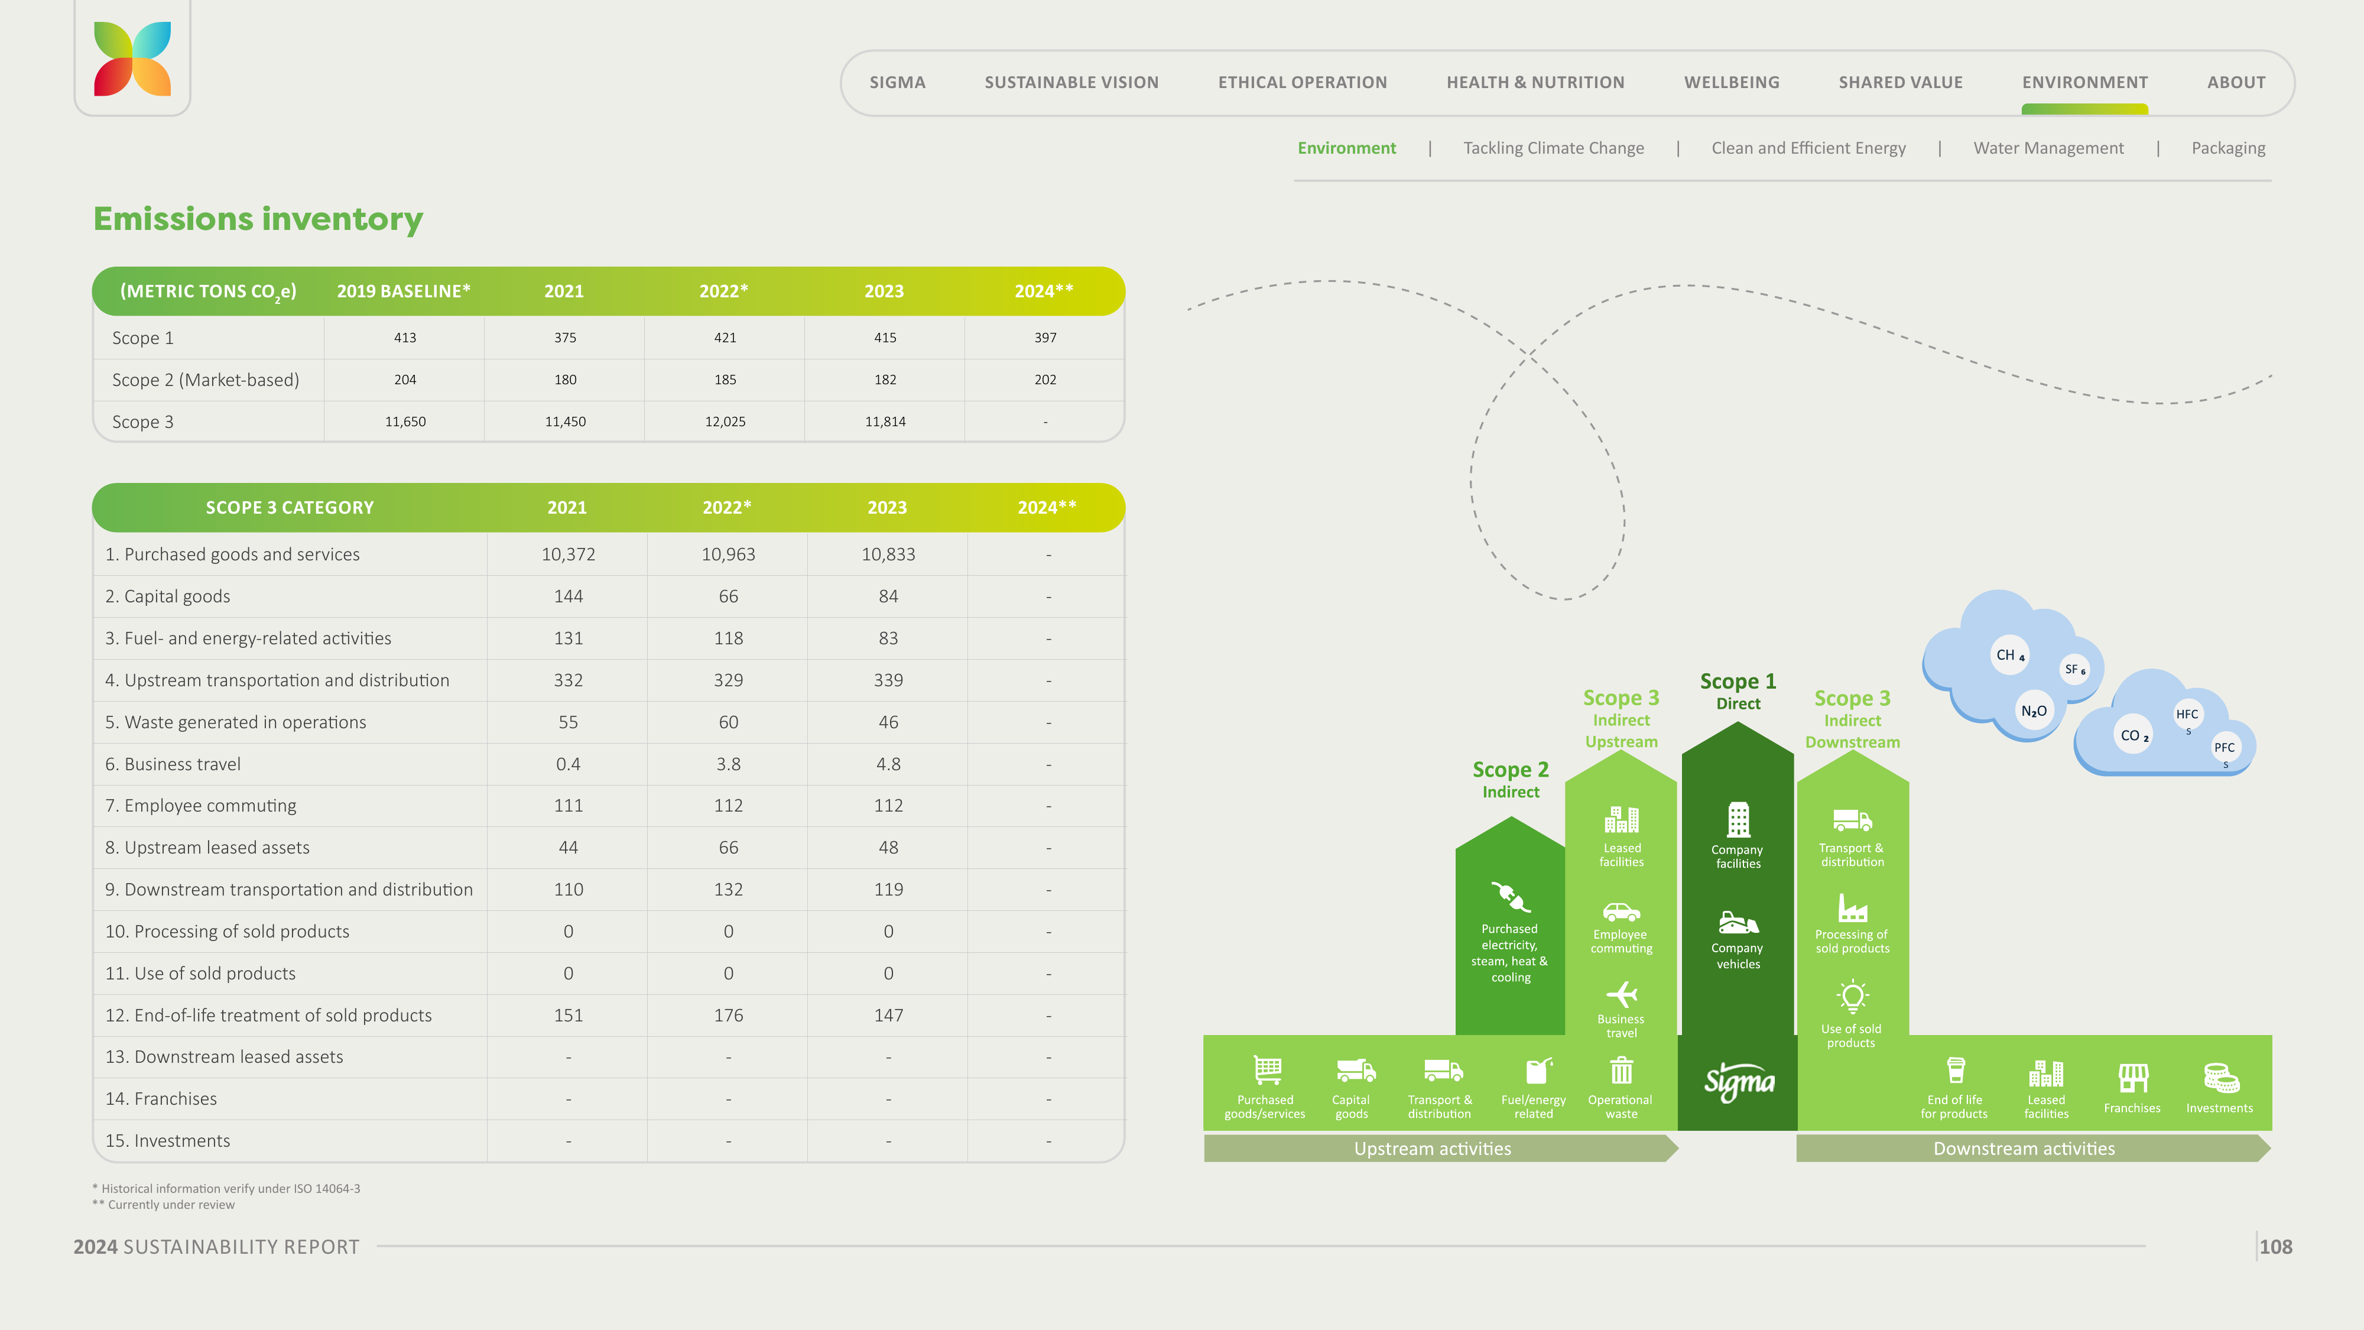2364x1330 pixels.
Task: Click the Purchased goods/services cart icon
Action: point(1267,1071)
